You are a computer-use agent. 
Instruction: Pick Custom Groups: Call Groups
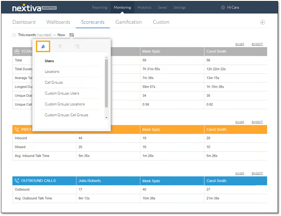point(67,115)
